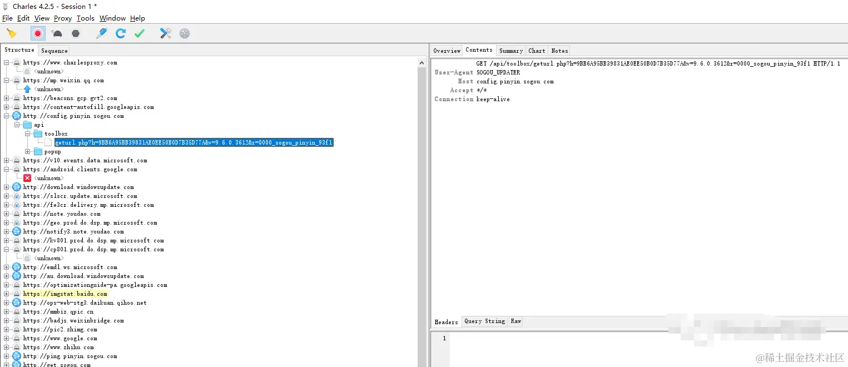Viewport: 848px width, 367px height.
Task: Click globe icon for emdl.ws.microsoft.com
Action: pyautogui.click(x=17, y=267)
